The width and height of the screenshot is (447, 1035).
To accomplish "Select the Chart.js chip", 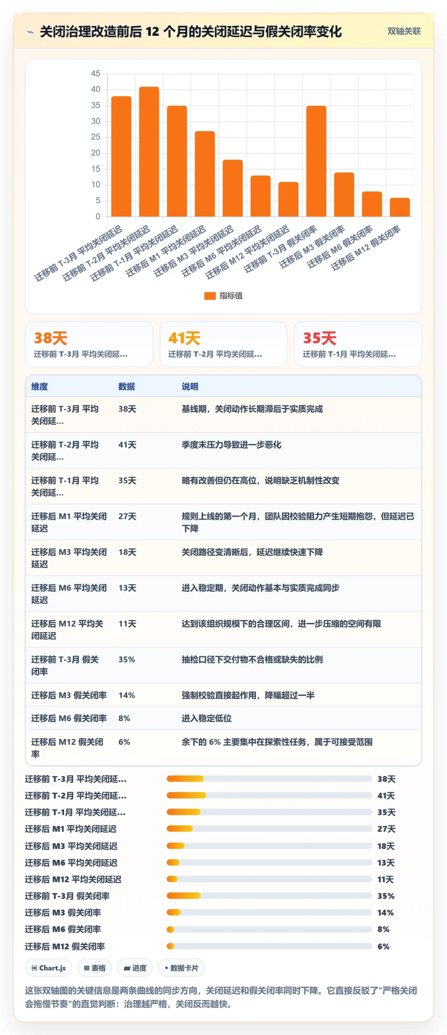I will pos(48,968).
